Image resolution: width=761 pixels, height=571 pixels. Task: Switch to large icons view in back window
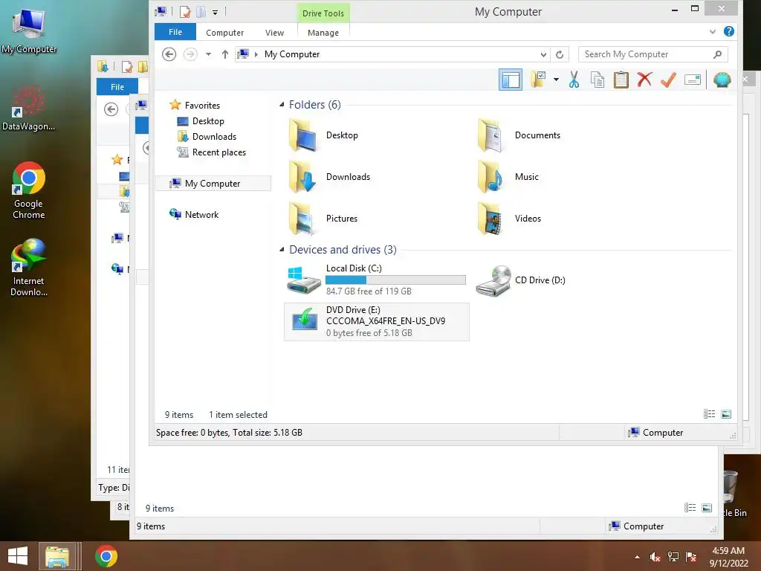(707, 508)
